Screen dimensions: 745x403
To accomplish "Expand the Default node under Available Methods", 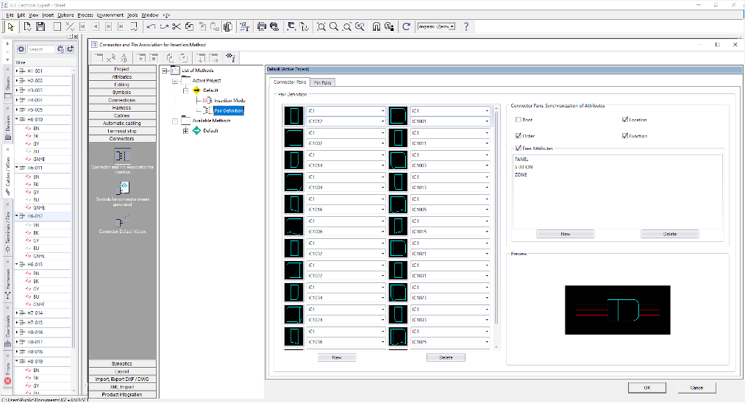I will [185, 130].
